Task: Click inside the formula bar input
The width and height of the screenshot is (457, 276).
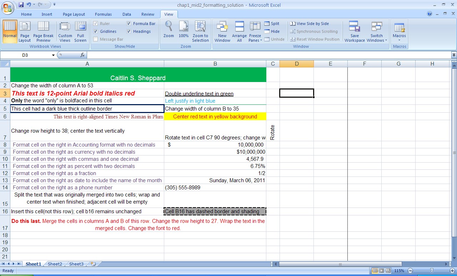Action: click(x=269, y=55)
